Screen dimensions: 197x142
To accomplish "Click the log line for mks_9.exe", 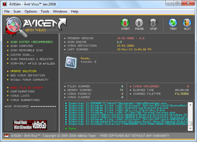I will point(117,110).
